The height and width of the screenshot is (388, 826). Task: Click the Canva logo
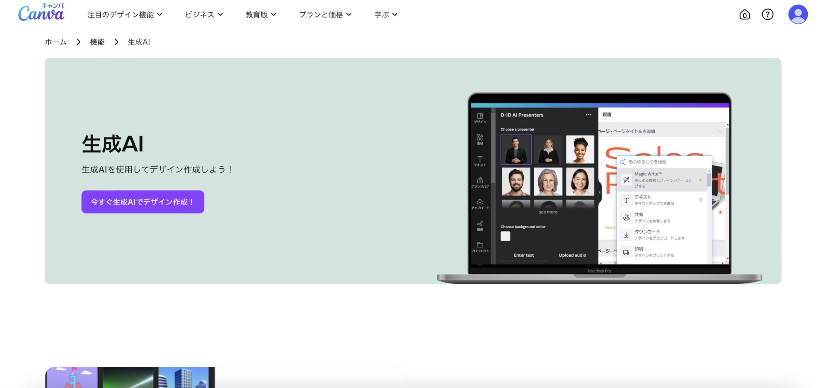(41, 12)
